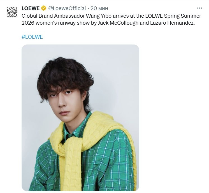The height and width of the screenshot is (193, 209).
Task: Open the three-dot more options menu
Action: coord(199,8)
